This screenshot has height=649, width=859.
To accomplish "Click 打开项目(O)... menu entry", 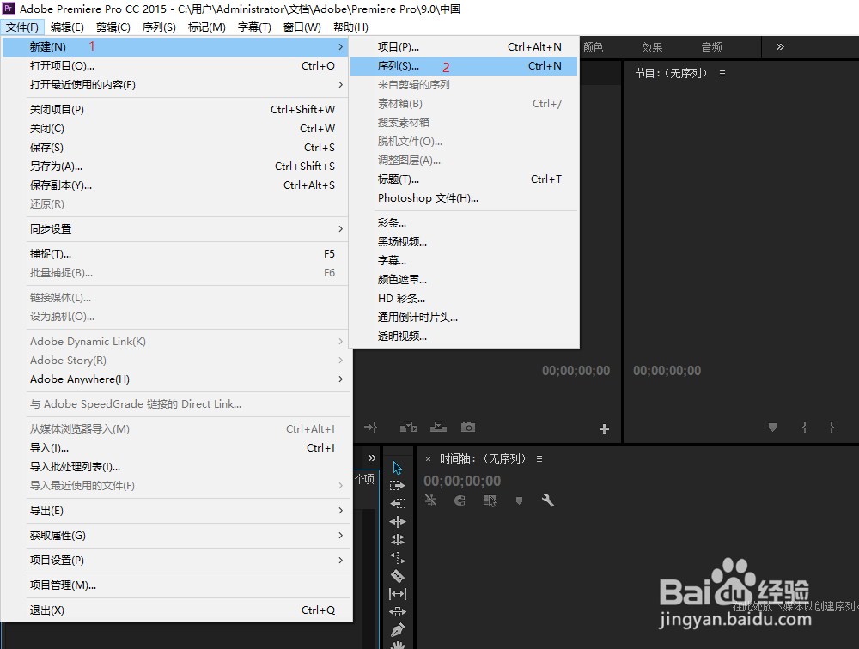I will (175, 66).
